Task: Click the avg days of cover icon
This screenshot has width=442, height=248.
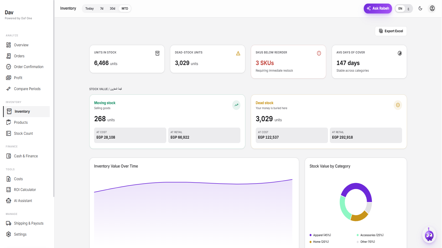Action: tap(400, 53)
